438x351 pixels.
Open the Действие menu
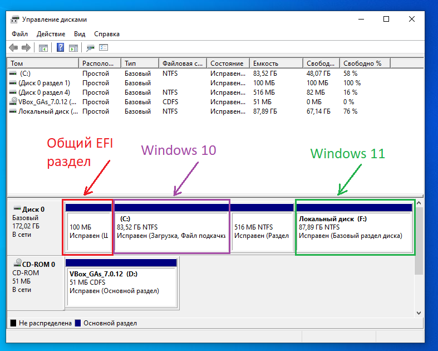point(51,34)
